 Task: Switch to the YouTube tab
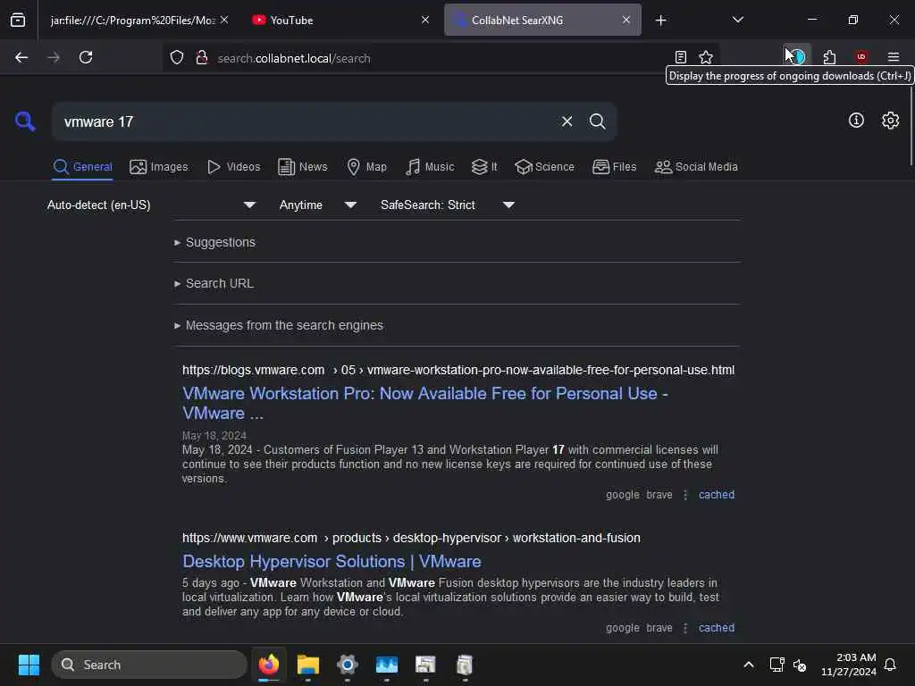pyautogui.click(x=340, y=21)
